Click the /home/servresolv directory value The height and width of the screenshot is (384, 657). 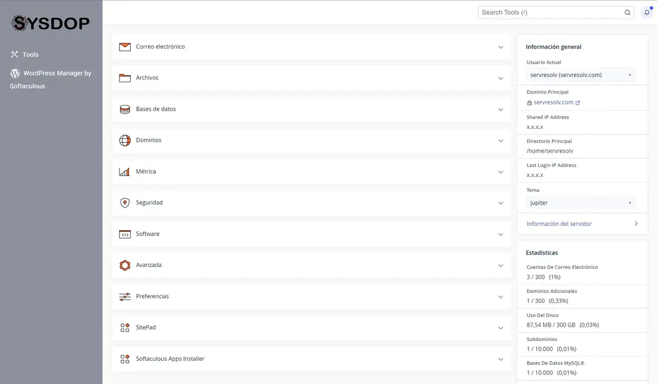tap(549, 151)
